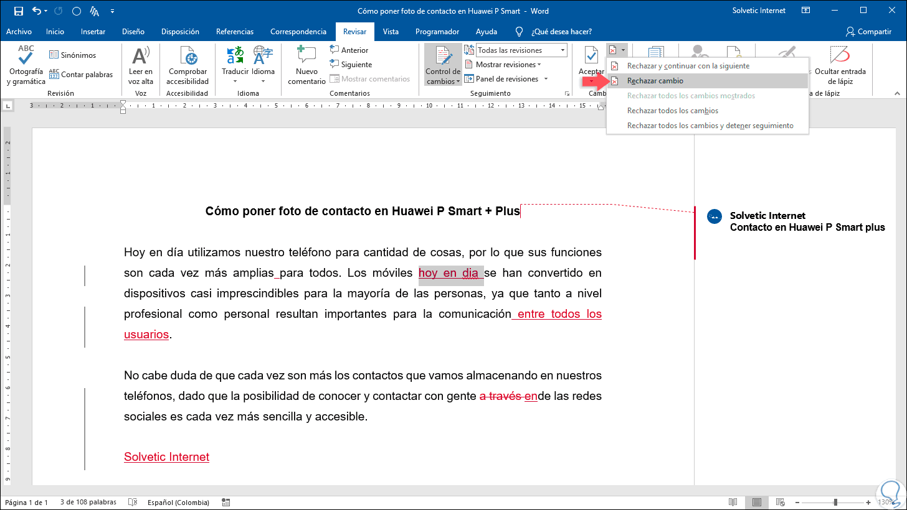Screen dimensions: 907x510
Task: Click the document title heading
Action: click(363, 211)
